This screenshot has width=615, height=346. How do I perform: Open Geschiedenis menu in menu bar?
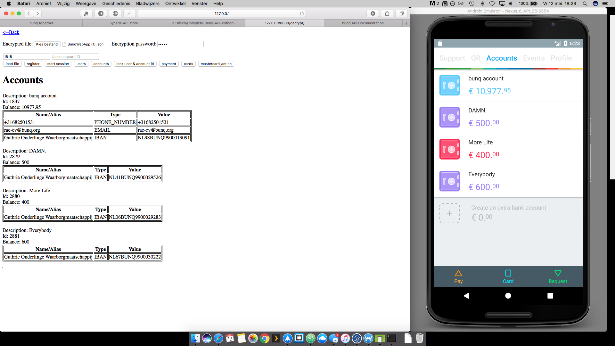(x=116, y=4)
